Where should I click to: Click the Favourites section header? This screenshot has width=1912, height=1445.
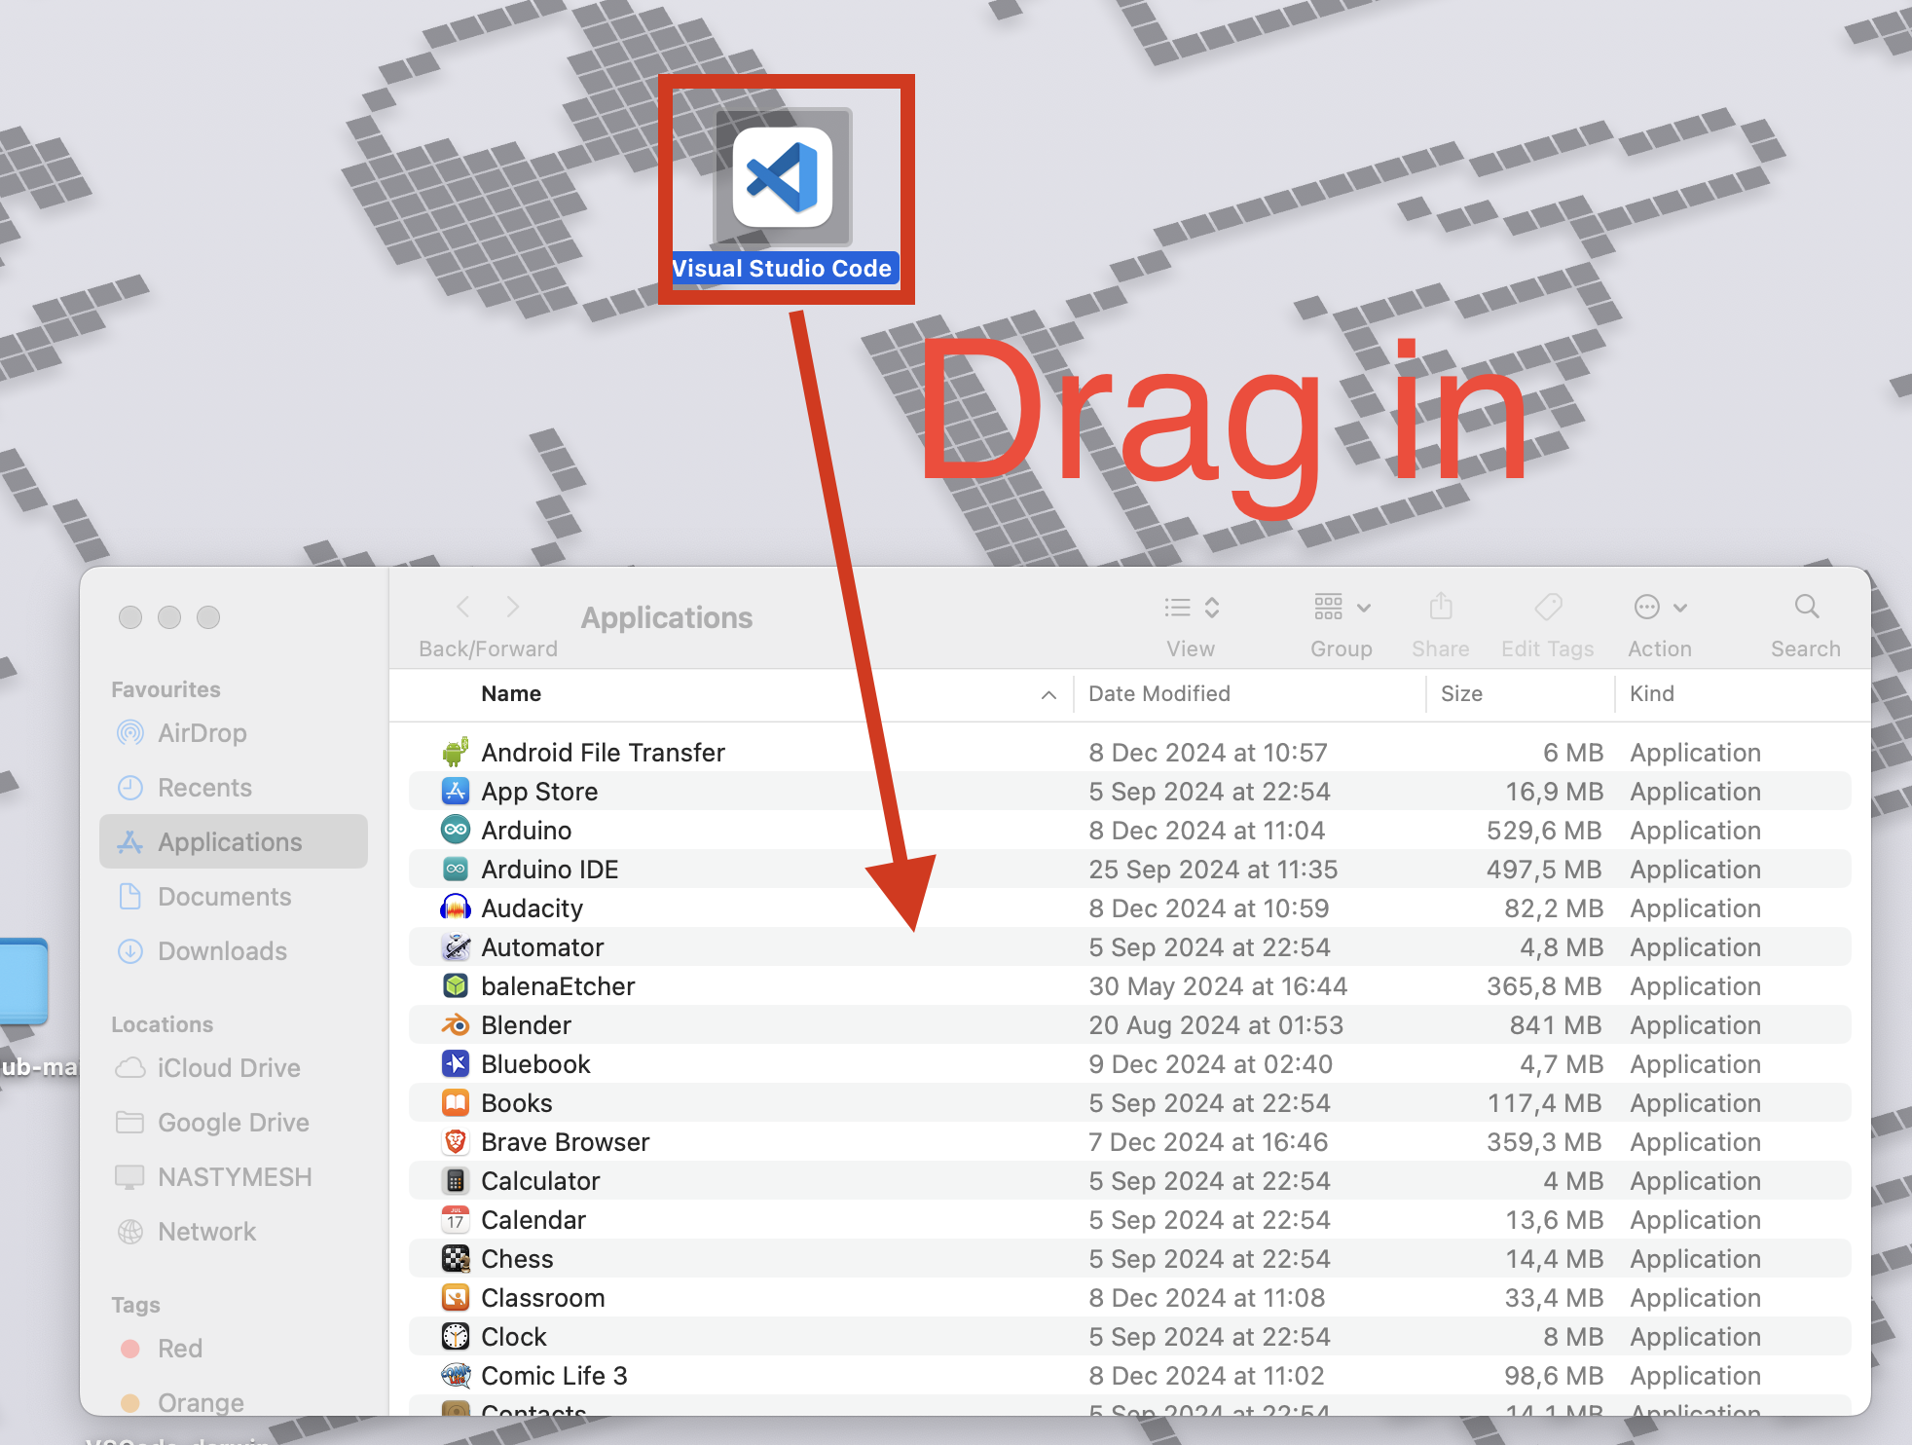[x=165, y=689]
